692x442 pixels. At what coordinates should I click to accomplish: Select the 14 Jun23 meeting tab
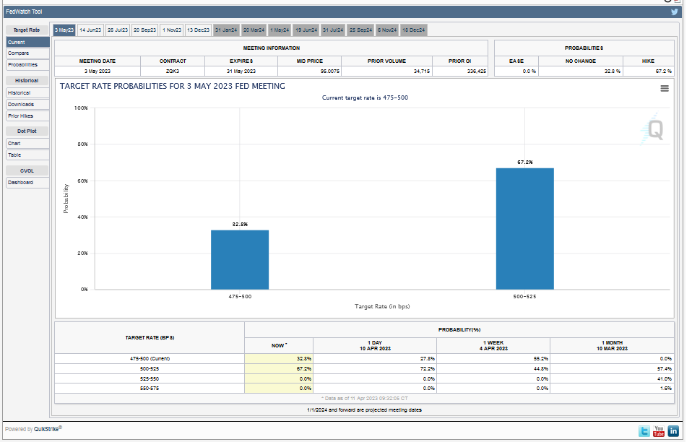point(90,30)
